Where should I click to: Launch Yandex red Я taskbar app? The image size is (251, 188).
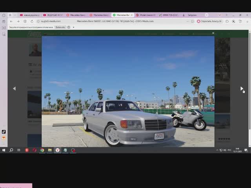[27, 150]
